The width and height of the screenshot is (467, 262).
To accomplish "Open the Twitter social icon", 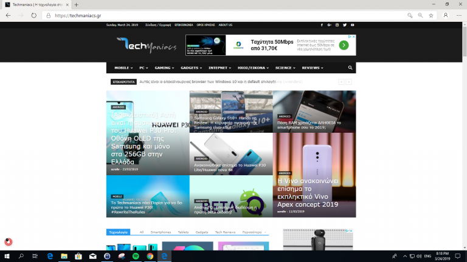I will tap(345, 25).
